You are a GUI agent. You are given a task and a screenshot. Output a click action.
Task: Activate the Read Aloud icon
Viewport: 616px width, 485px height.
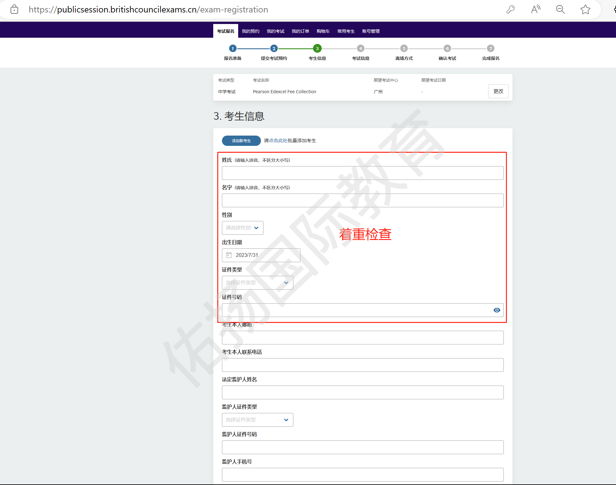[536, 9]
